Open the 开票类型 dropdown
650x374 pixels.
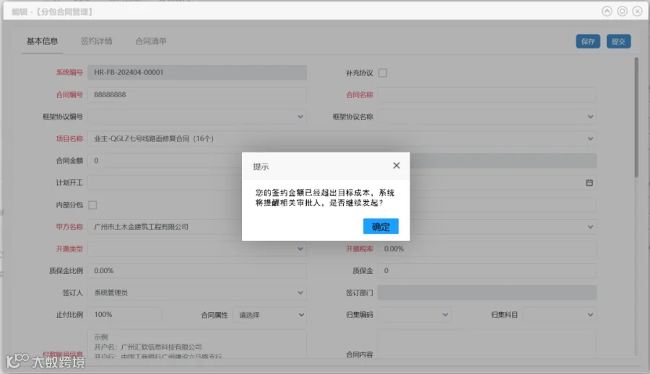point(300,249)
